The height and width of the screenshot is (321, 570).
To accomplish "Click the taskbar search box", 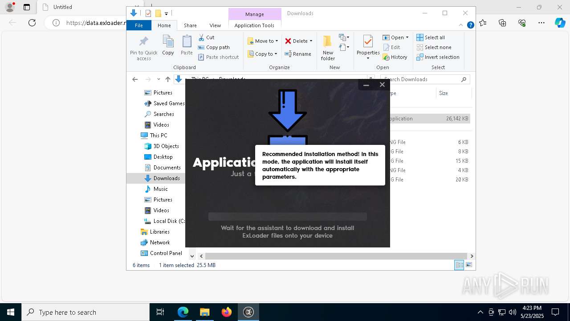I will coord(85,312).
